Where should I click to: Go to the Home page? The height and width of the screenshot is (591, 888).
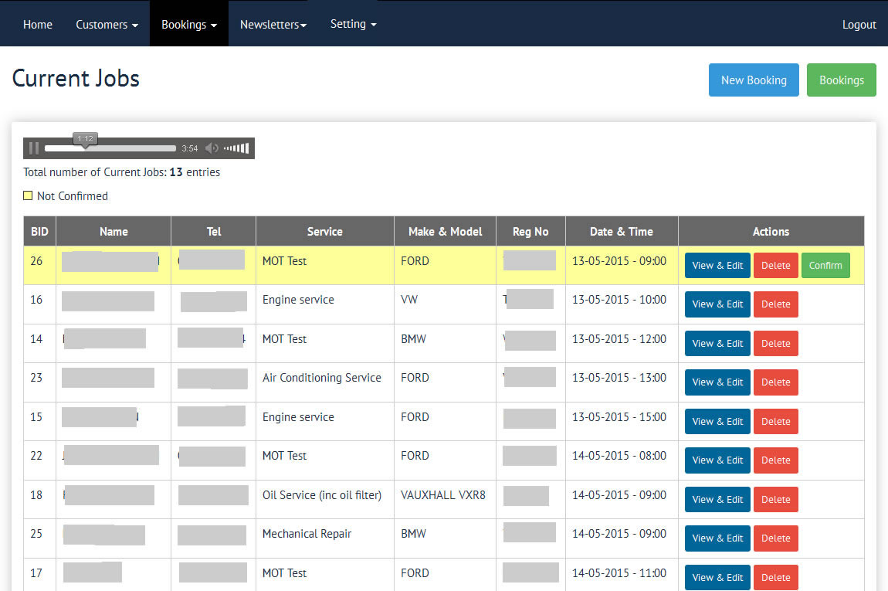pos(38,25)
